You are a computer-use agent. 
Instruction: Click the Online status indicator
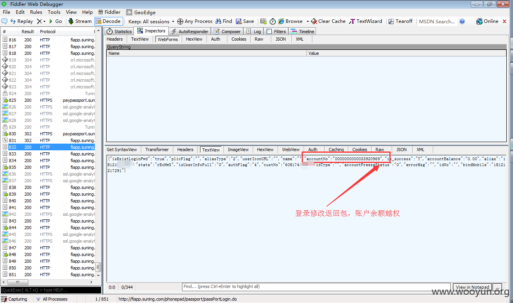pyautogui.click(x=487, y=21)
